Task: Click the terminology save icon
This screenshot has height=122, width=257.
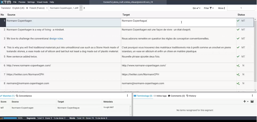Action: (x=252, y=101)
